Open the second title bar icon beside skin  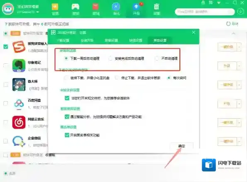211,2
